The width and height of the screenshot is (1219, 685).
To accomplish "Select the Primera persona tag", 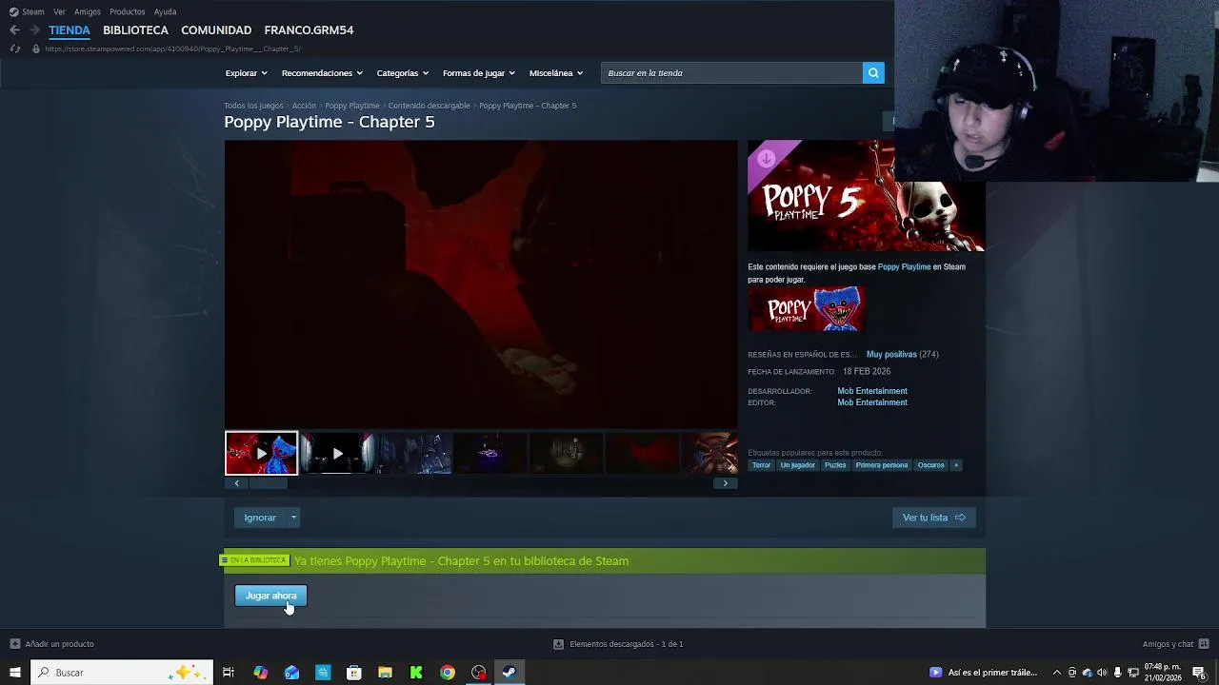I will point(882,465).
